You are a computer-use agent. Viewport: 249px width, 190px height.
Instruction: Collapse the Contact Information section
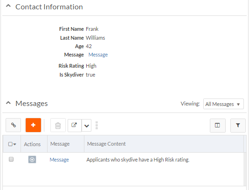tap(8, 6)
